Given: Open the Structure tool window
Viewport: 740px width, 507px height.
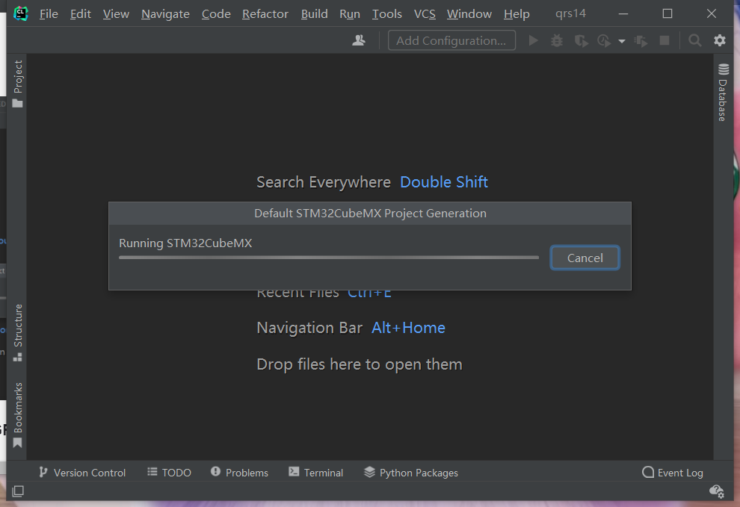Looking at the screenshot, I should pos(17,333).
